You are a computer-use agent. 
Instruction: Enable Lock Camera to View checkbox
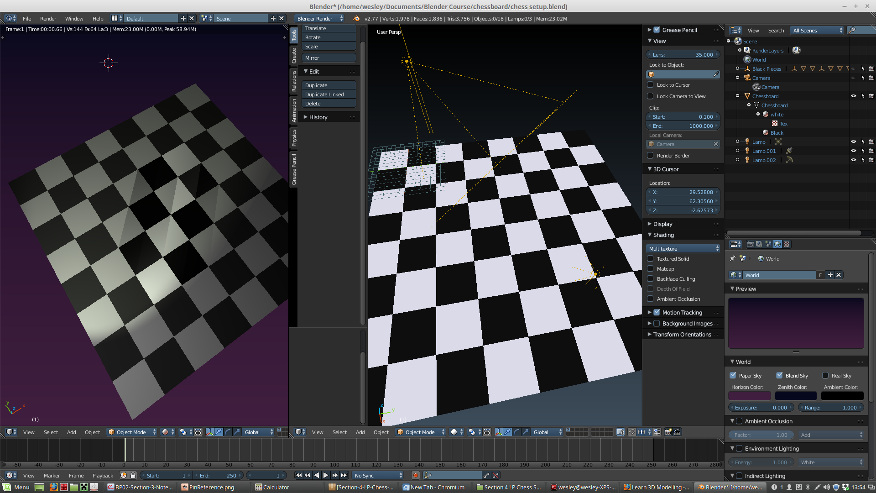pos(650,96)
